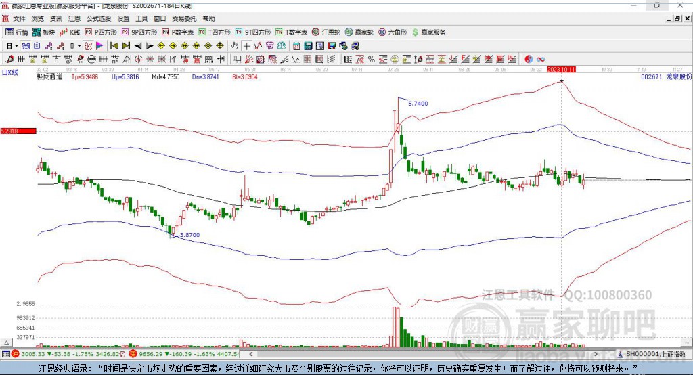Click the Md=4.7350 indicator value
693x375 pixels.
[x=166, y=77]
